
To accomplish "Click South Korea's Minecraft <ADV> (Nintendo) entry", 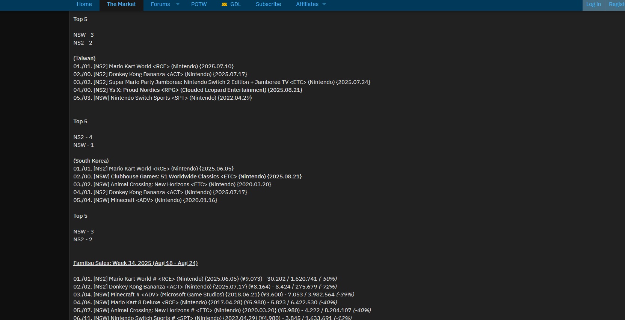I will point(145,200).
